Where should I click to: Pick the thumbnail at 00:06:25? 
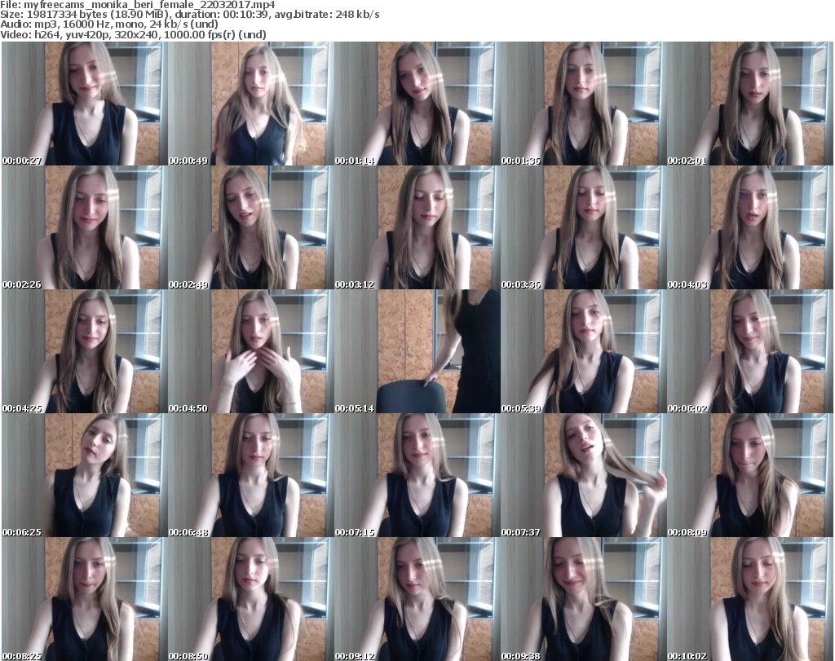84,475
